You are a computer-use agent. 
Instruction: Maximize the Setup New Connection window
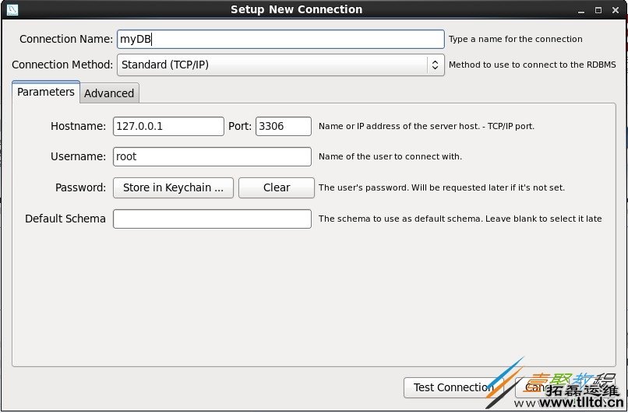pos(598,10)
